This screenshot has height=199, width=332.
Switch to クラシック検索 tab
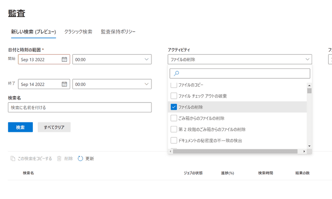pos(78,32)
